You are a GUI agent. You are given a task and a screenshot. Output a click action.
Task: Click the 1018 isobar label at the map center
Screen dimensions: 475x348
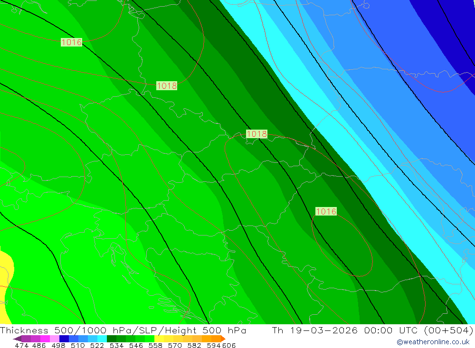pos(256,133)
